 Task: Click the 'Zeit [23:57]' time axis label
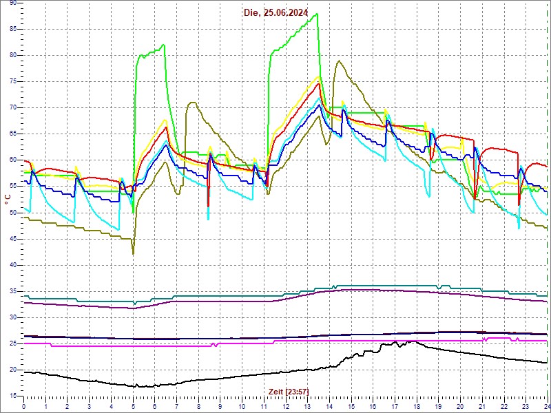(x=289, y=392)
